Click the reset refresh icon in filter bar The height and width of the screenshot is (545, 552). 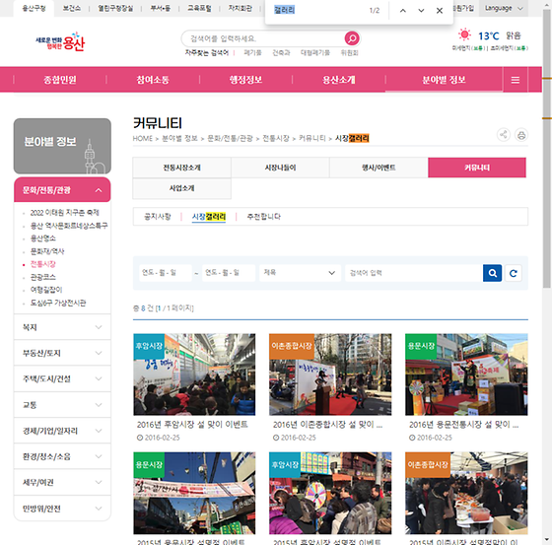(513, 273)
